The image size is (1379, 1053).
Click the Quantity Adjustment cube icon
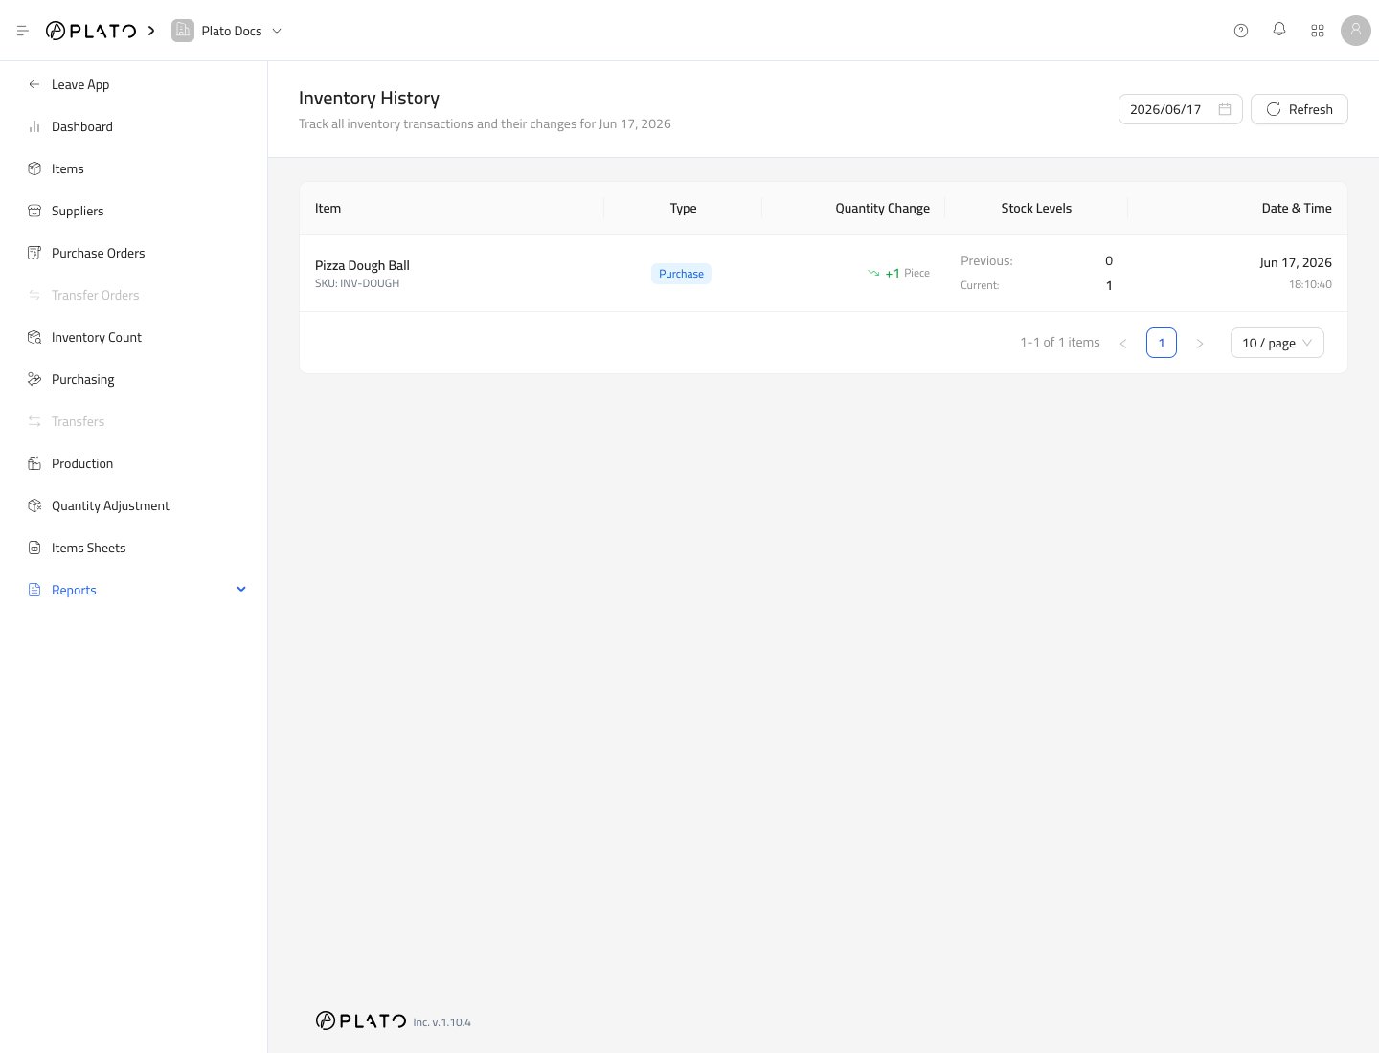tap(34, 505)
